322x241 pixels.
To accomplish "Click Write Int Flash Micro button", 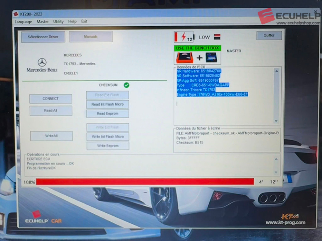I will [108, 137].
